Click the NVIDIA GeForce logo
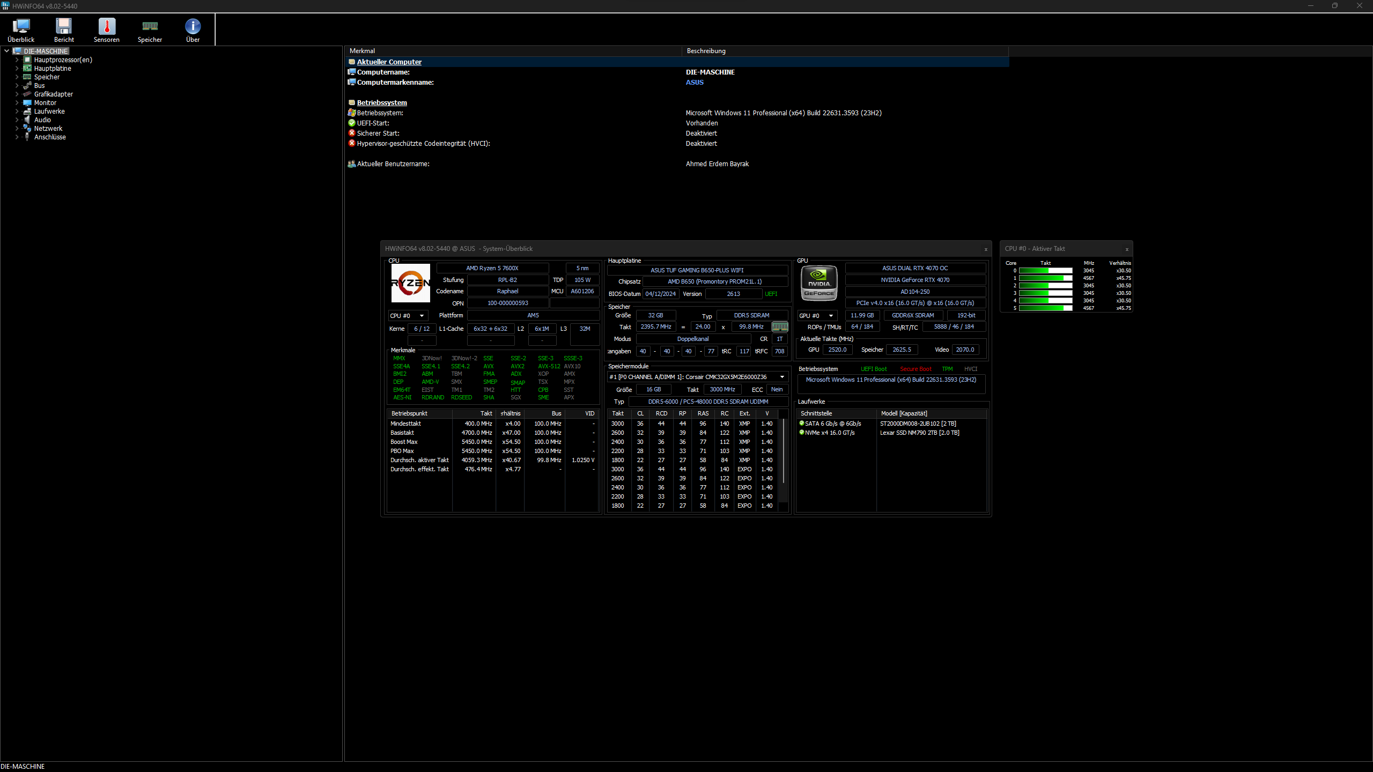This screenshot has width=1373, height=772. pos(818,283)
